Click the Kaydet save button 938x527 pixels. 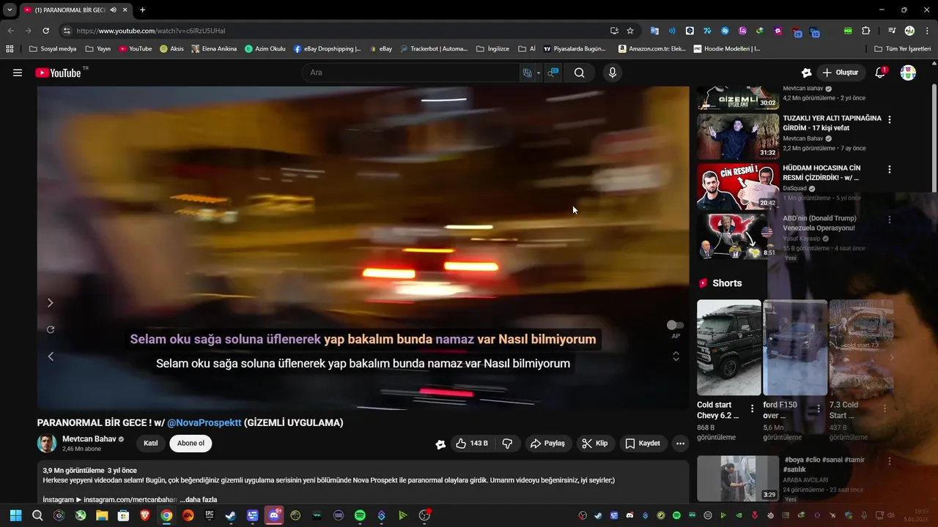(643, 444)
